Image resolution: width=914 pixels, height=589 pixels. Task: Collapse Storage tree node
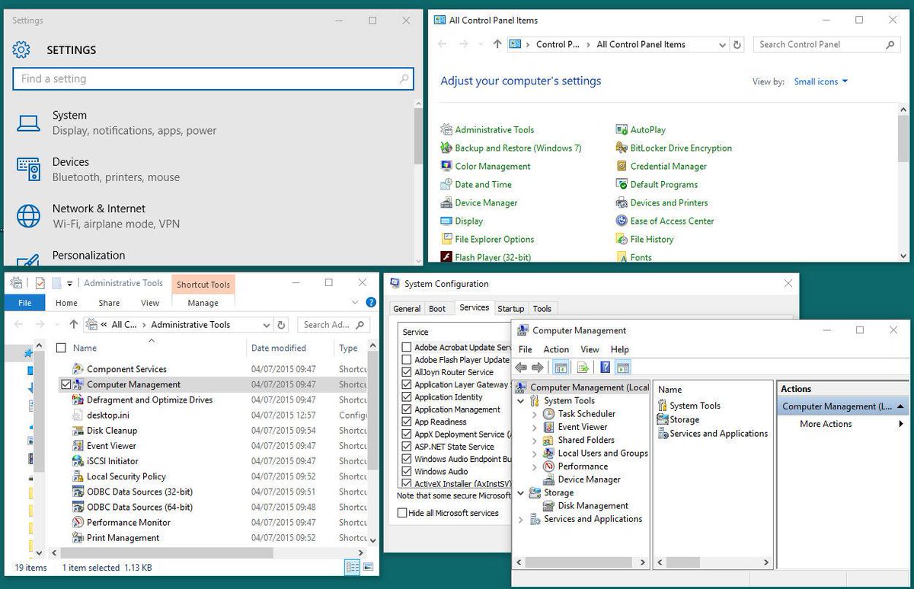click(521, 493)
